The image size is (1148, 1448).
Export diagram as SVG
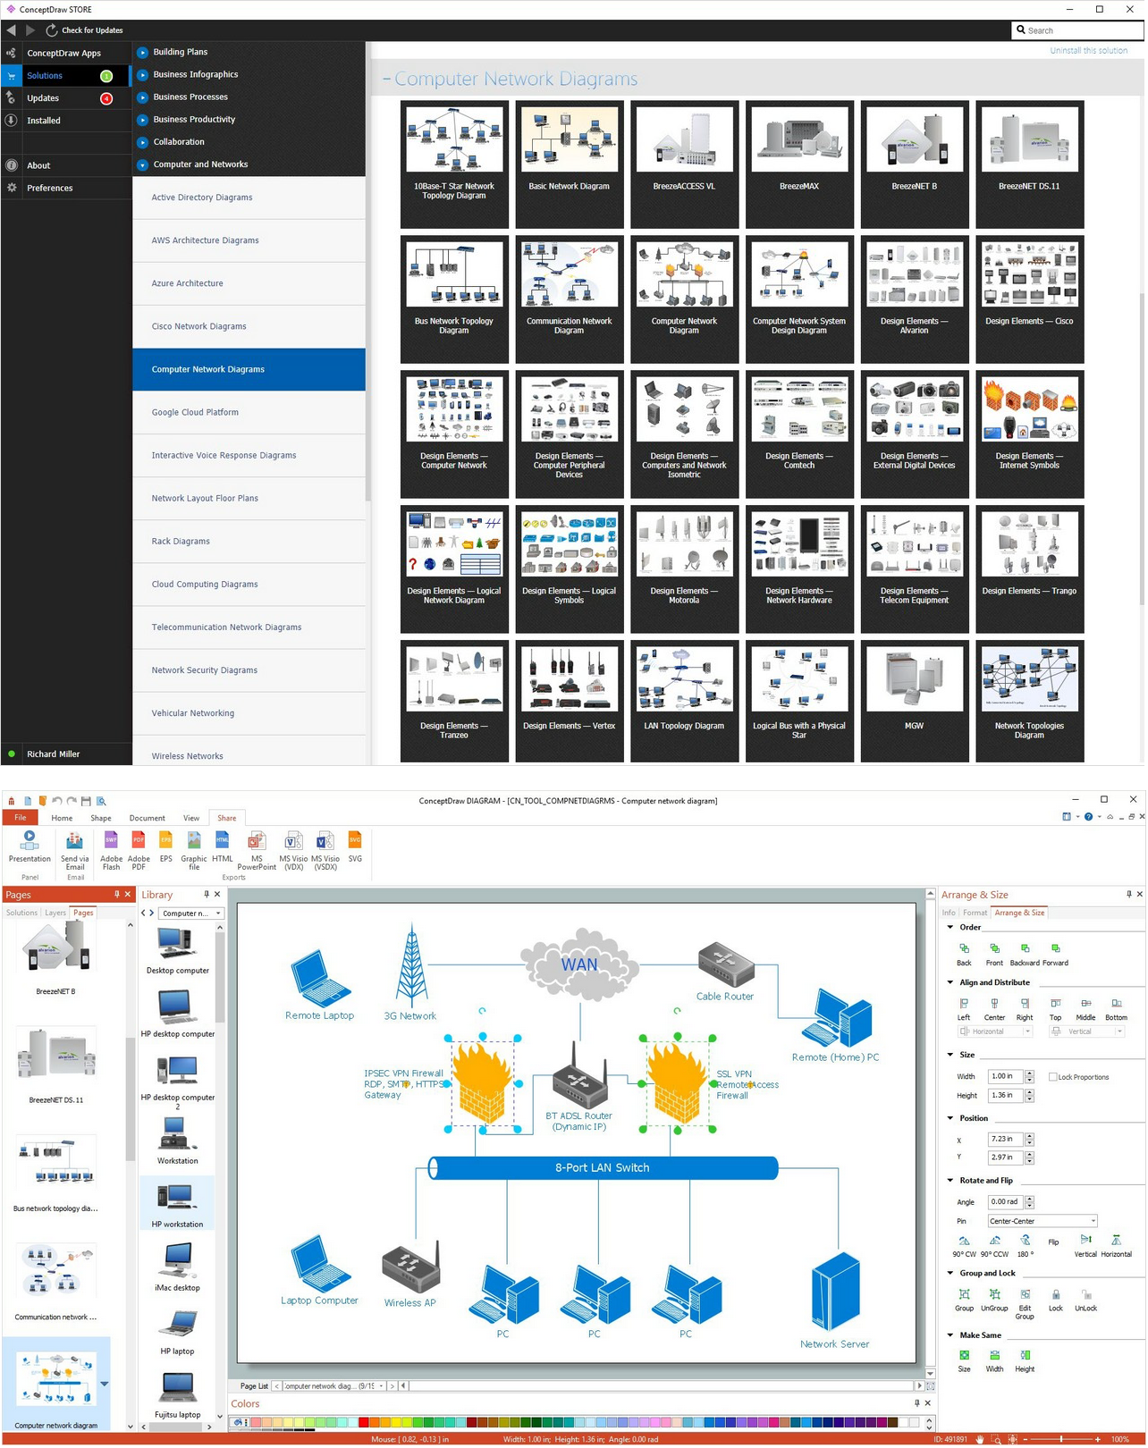coord(355,847)
